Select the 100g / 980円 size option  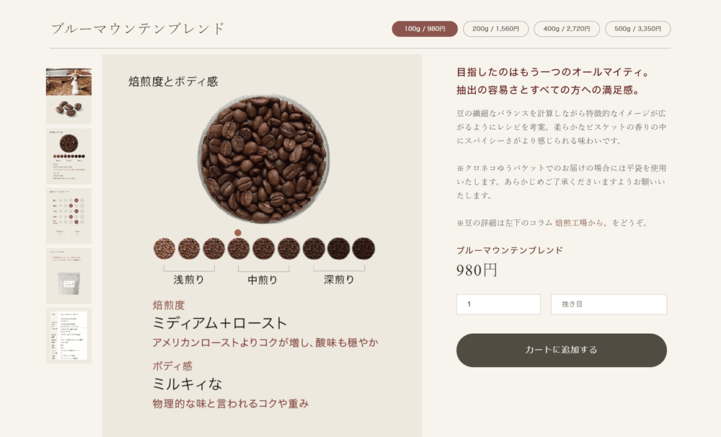click(425, 29)
